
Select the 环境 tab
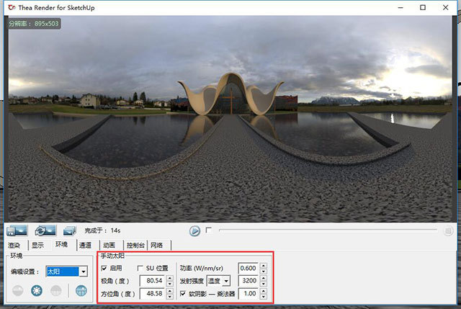(62, 244)
